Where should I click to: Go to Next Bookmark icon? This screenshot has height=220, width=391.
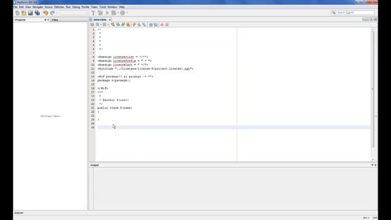(x=139, y=24)
